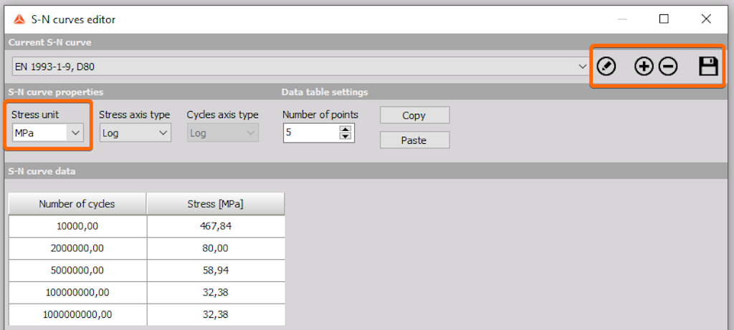Click the Paste button
734x330 pixels.
pos(414,140)
